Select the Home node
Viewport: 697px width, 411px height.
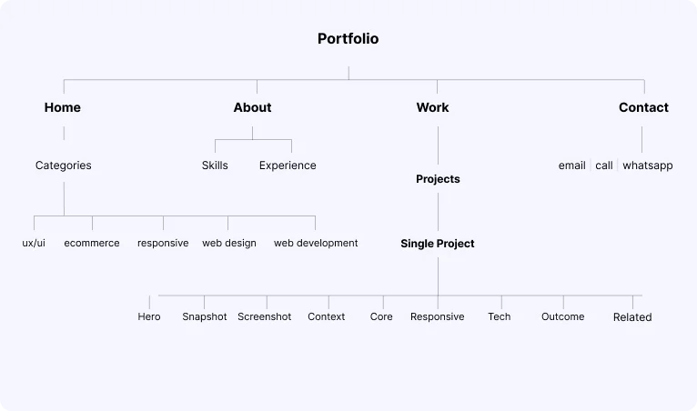63,107
